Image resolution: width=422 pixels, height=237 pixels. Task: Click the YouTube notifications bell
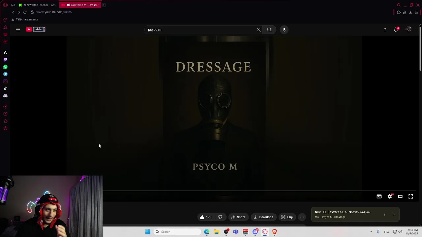pos(396,30)
